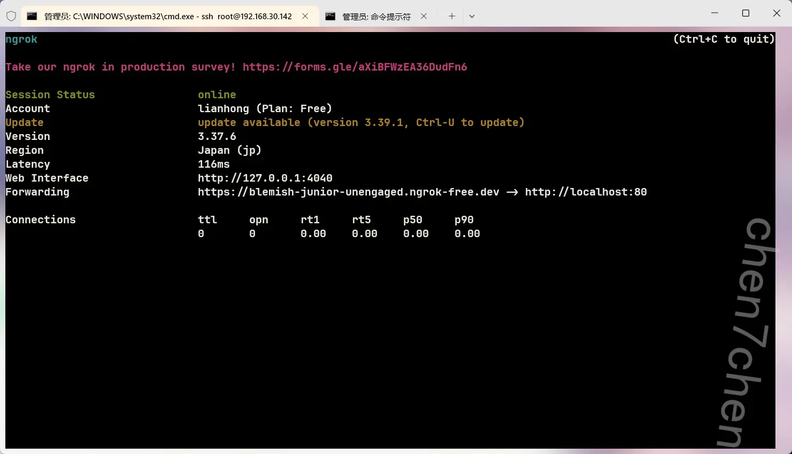Select the Region label
Image resolution: width=792 pixels, height=454 pixels.
pos(25,150)
